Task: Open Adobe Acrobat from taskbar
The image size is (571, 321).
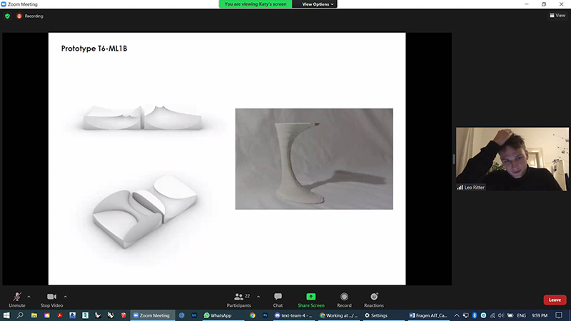Action: coord(60,315)
